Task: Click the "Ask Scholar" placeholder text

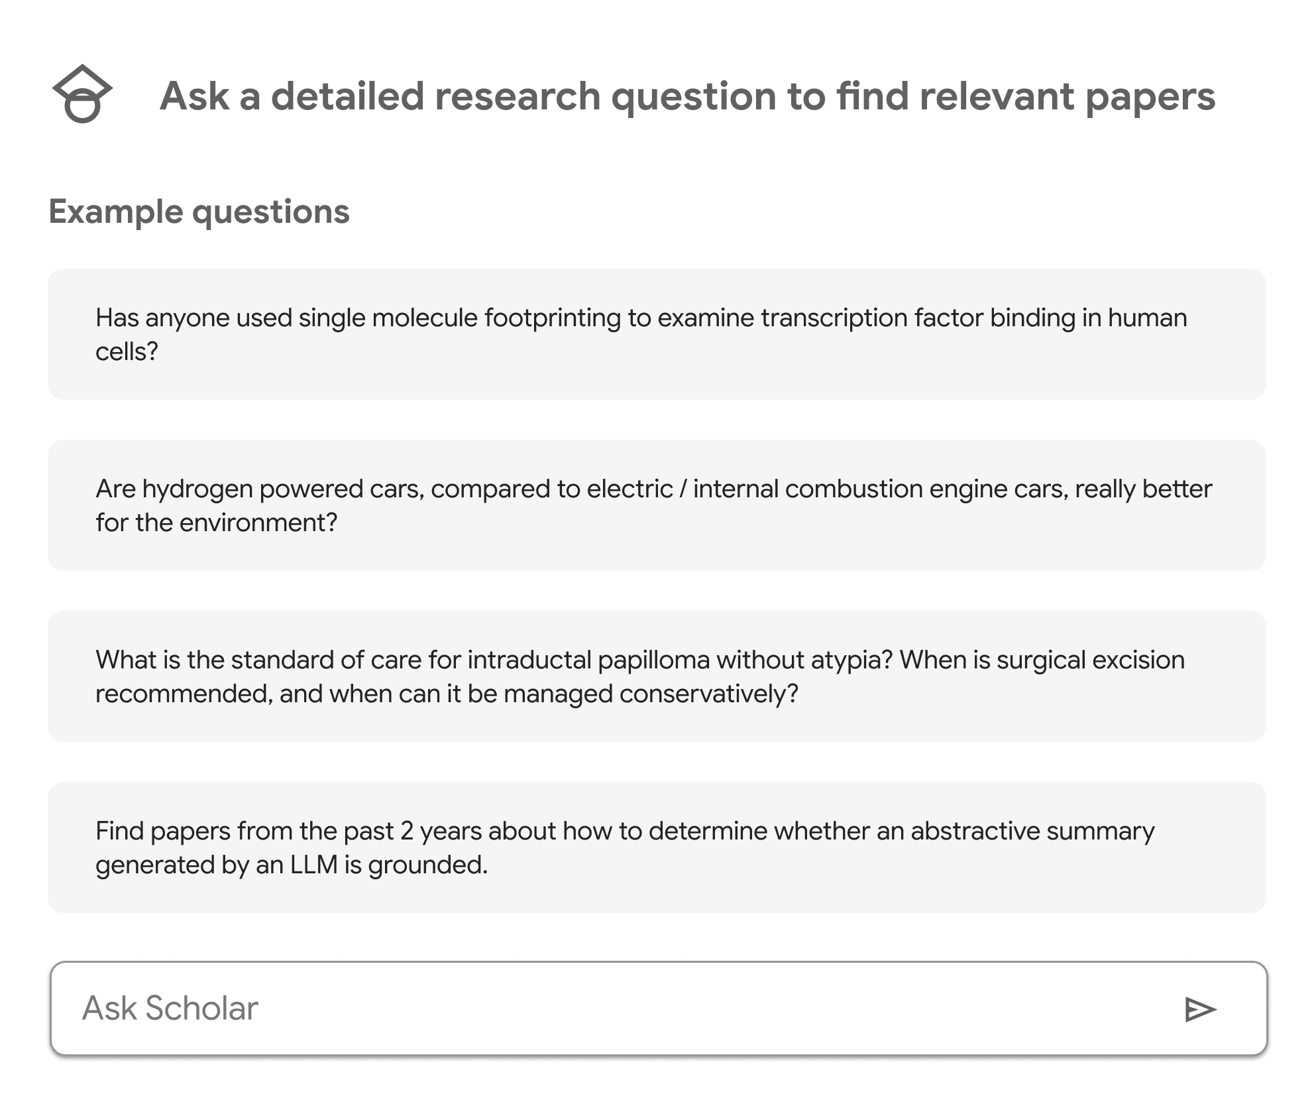Action: [170, 1008]
